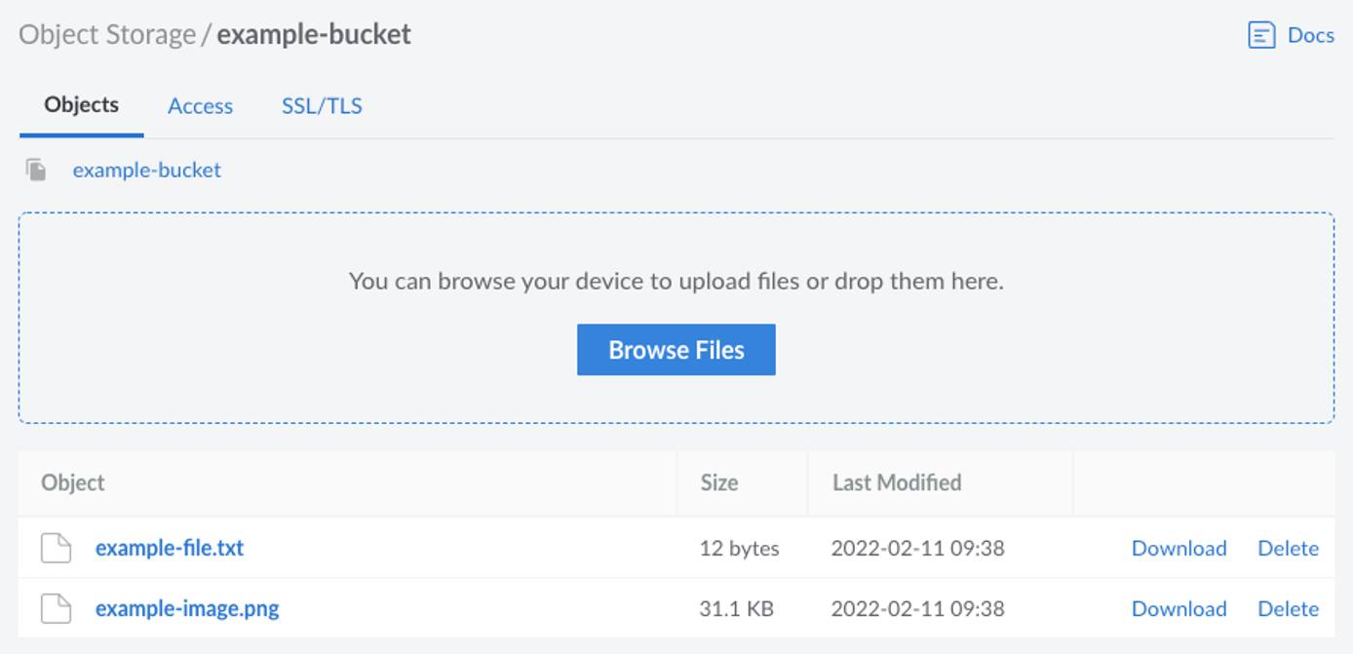The width and height of the screenshot is (1353, 654).
Task: Click the file icon beside example-image.png
Action: [x=56, y=608]
